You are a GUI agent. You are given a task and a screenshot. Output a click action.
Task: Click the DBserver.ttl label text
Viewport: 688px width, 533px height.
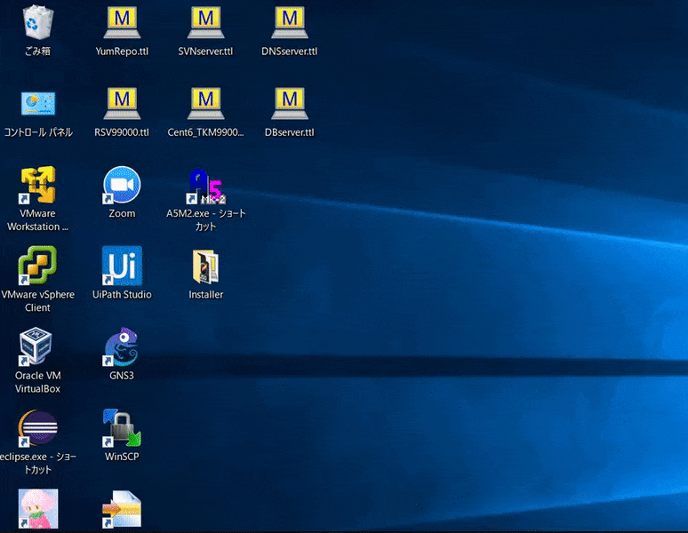pyautogui.click(x=290, y=132)
